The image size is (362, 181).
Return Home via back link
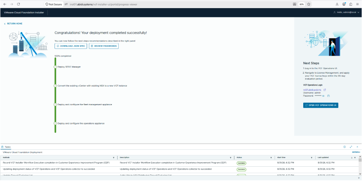tap(13, 24)
